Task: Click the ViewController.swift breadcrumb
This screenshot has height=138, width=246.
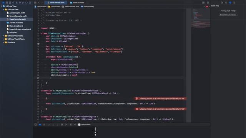Action: click(71, 7)
